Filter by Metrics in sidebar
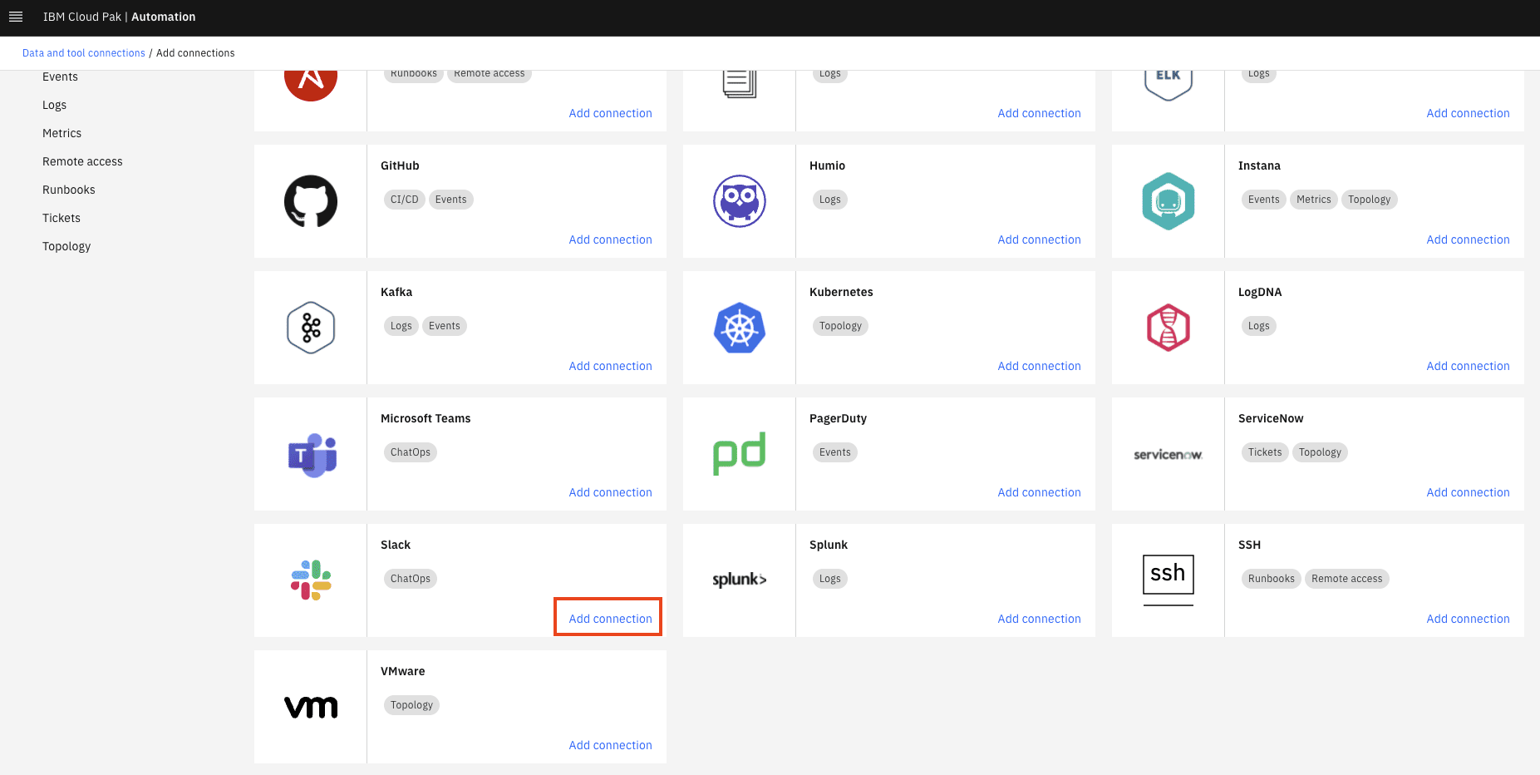This screenshot has width=1540, height=775. [62, 133]
